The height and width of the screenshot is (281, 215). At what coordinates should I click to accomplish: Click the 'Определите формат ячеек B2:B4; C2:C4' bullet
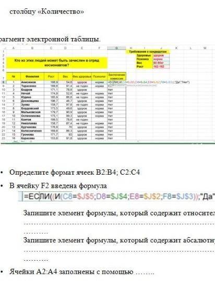(x=75, y=173)
